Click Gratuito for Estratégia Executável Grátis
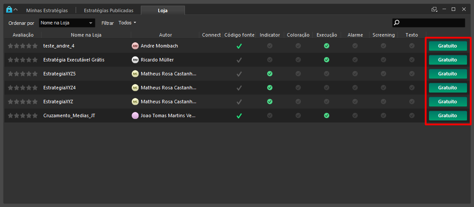 tap(448, 60)
